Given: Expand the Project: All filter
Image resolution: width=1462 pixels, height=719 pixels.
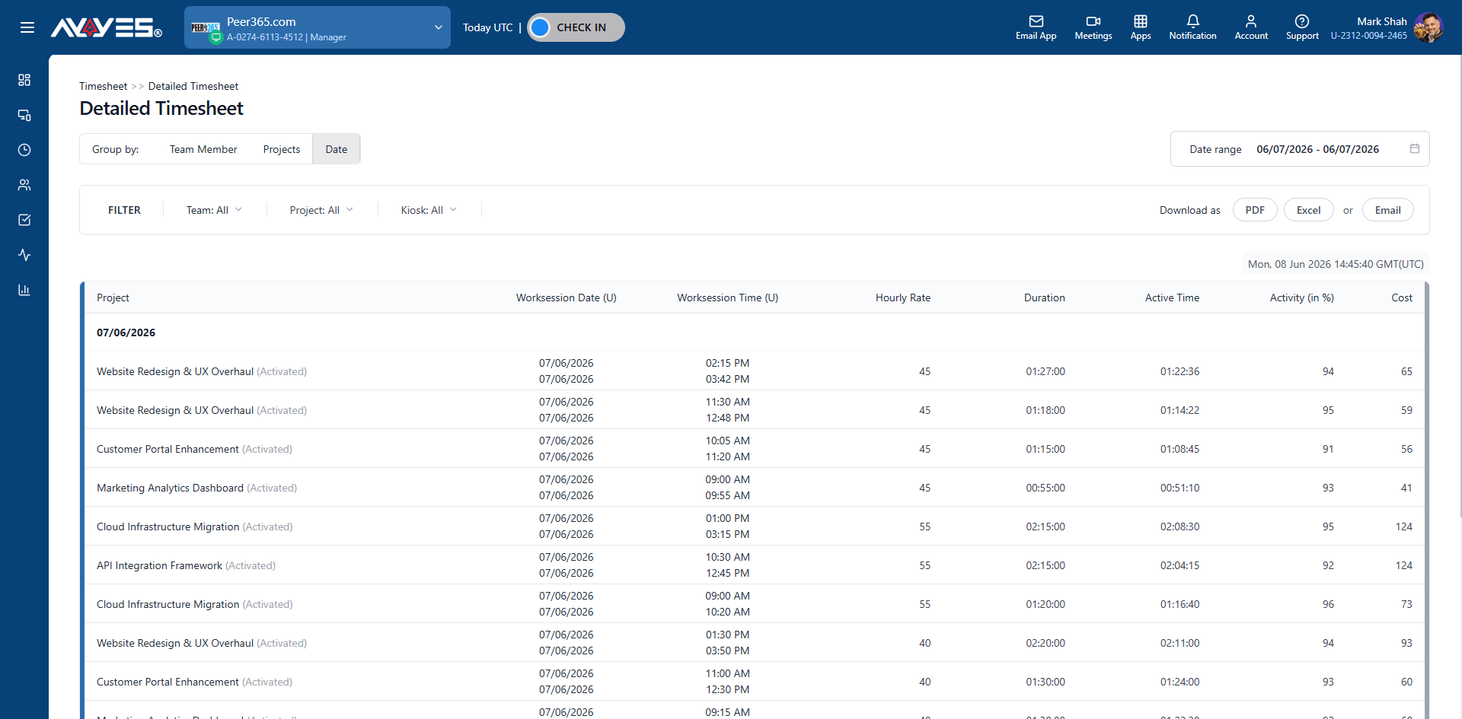Looking at the screenshot, I should [x=321, y=210].
